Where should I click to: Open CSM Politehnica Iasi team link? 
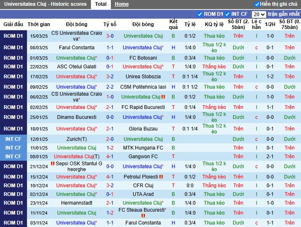coord(143,87)
